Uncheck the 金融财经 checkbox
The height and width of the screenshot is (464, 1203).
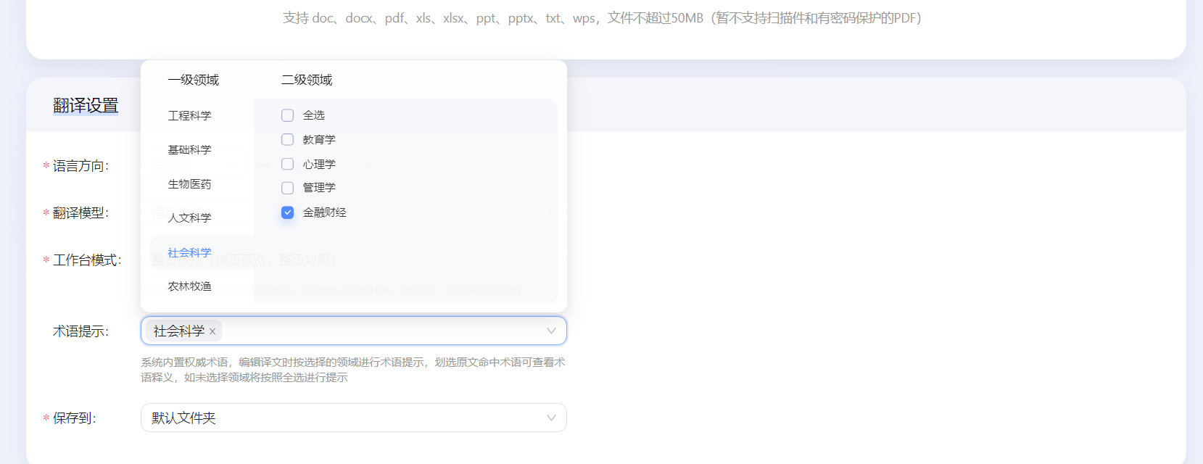coord(288,212)
